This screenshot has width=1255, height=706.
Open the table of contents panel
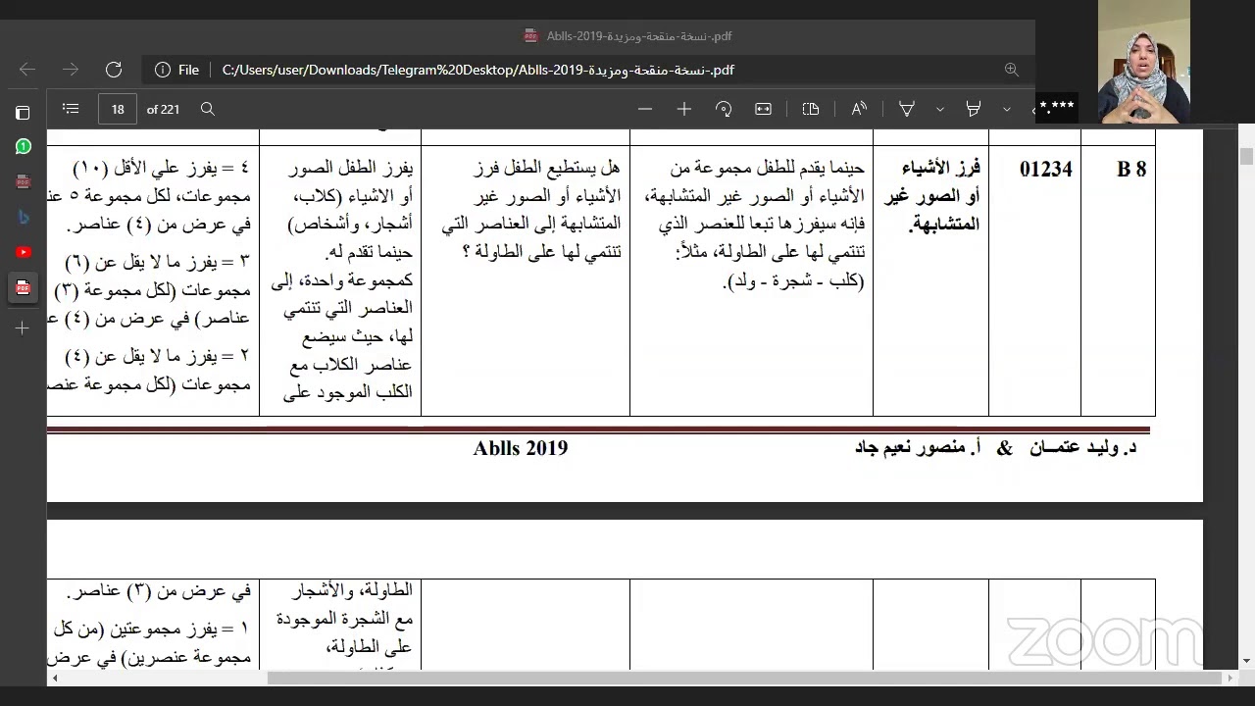(x=71, y=109)
